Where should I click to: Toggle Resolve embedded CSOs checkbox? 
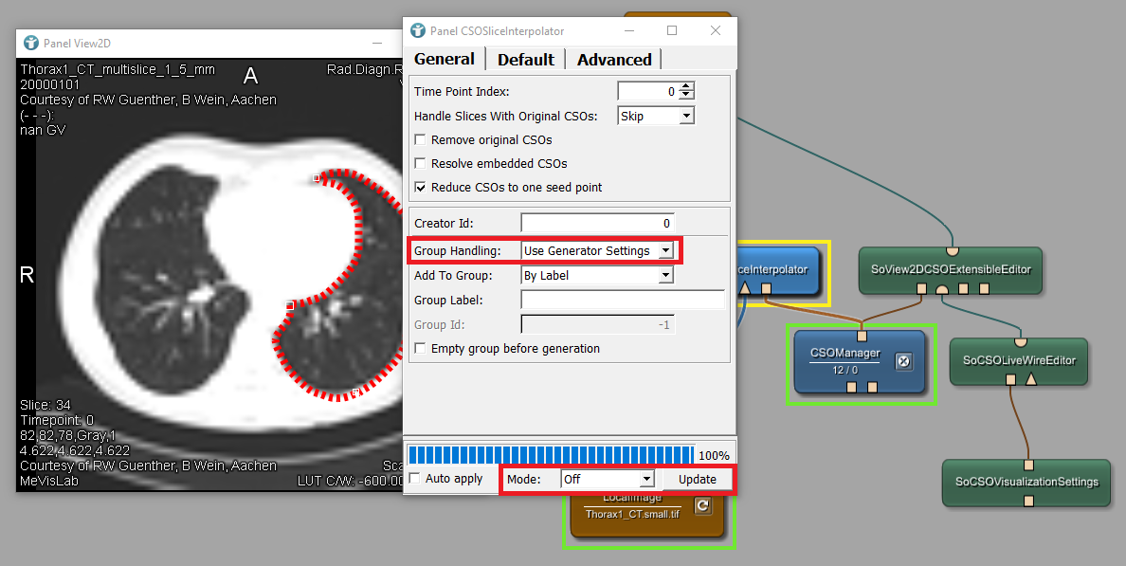(x=421, y=164)
